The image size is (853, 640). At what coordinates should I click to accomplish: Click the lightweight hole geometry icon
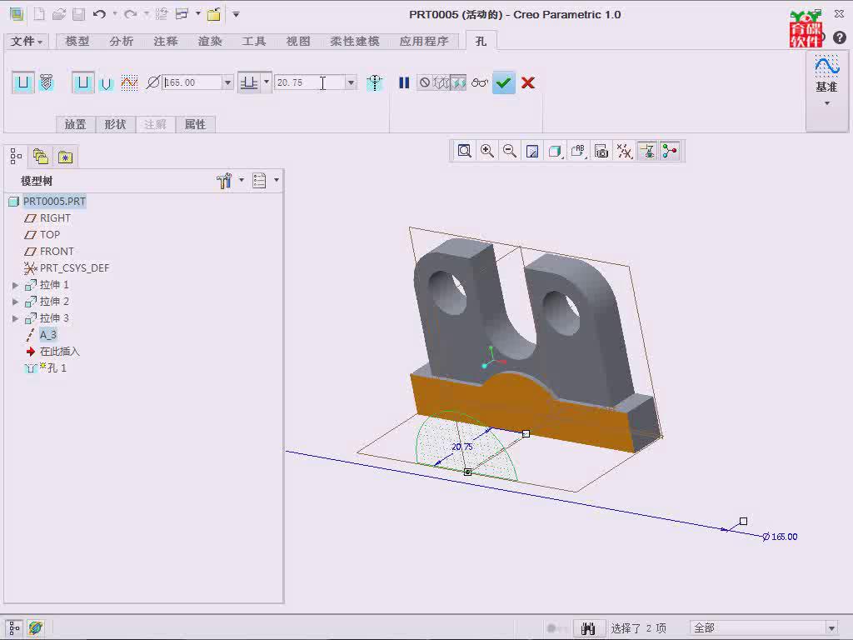(x=375, y=82)
